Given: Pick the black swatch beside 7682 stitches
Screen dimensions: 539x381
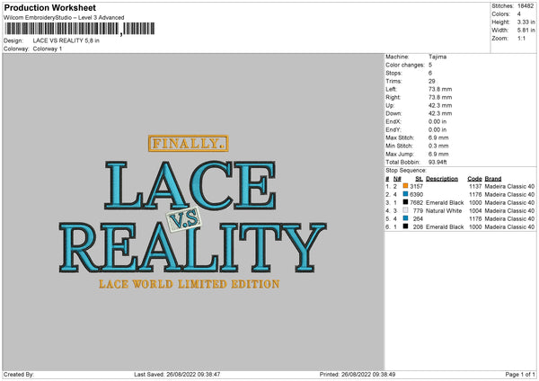Looking at the screenshot, I should pos(405,202).
